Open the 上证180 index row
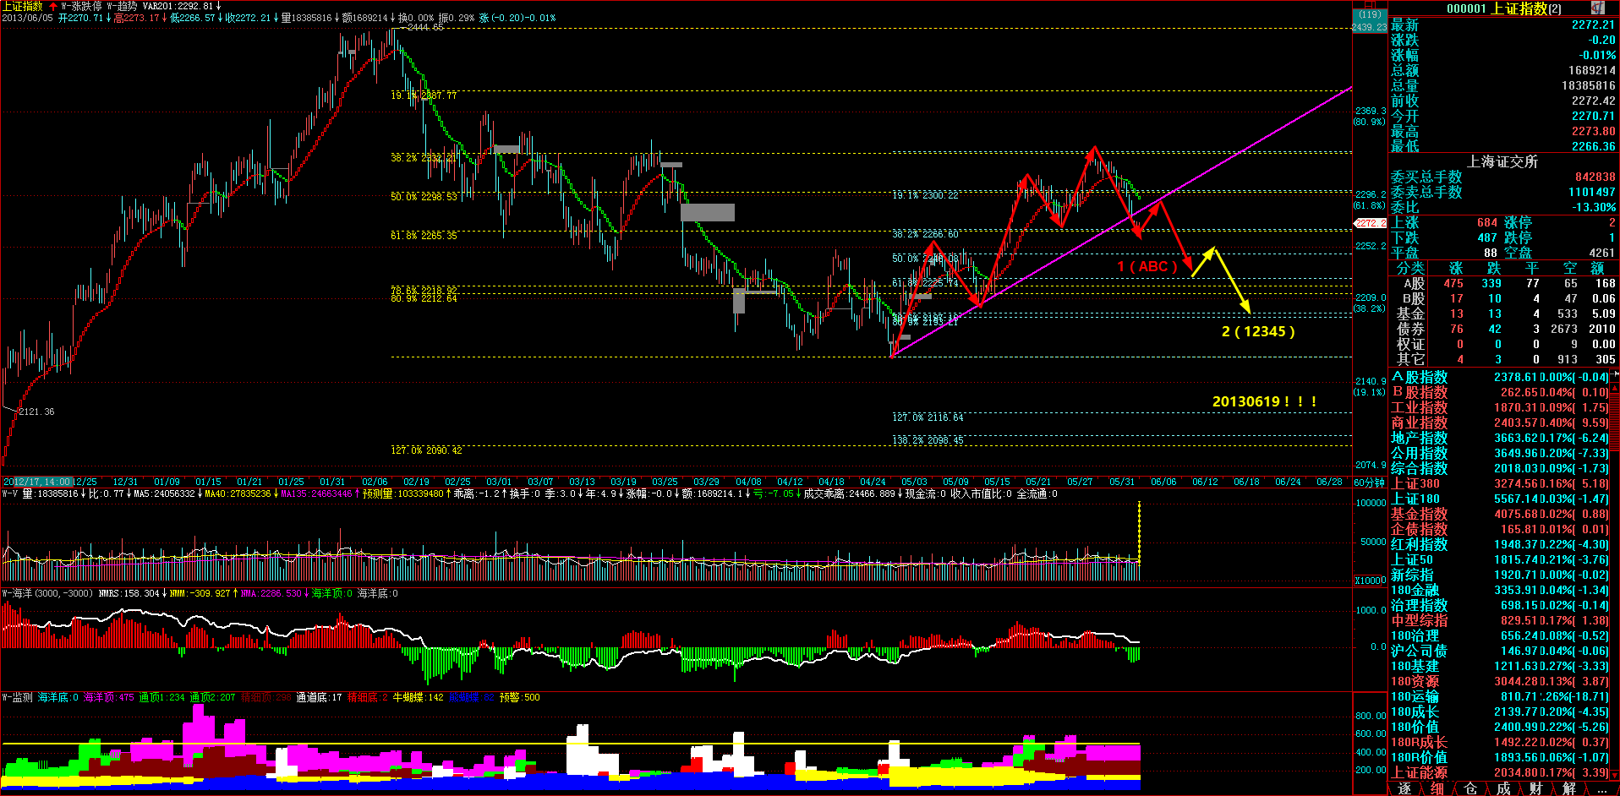Screen dimensions: 1620x796 (x=1415, y=499)
